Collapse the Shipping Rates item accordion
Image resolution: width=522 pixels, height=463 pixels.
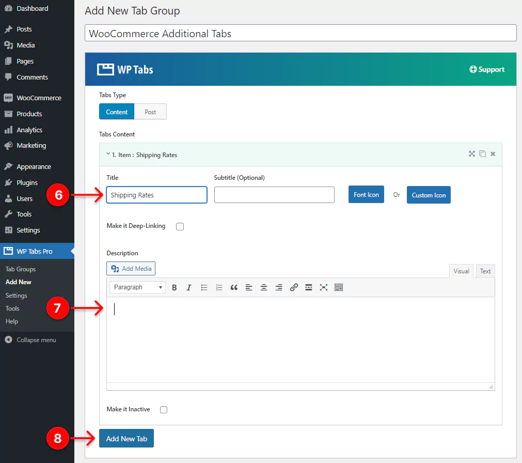pos(108,154)
